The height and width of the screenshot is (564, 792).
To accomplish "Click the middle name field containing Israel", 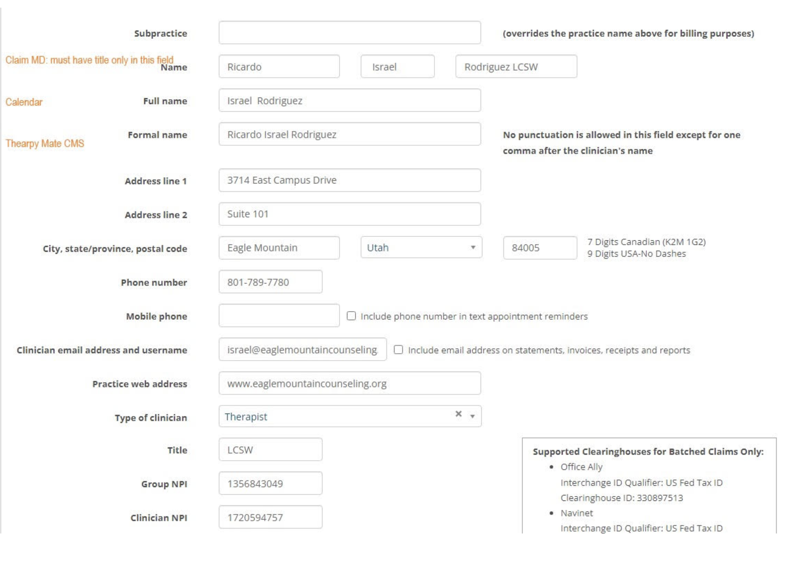I will pos(397,66).
